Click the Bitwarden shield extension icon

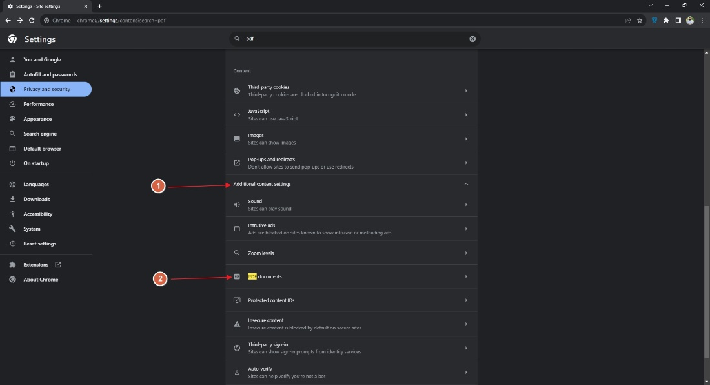point(654,20)
